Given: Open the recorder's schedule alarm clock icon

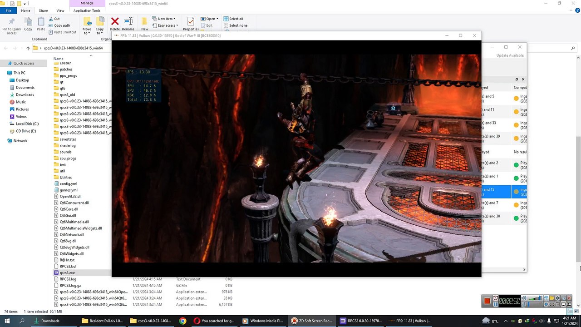Looking at the screenshot, I should [496, 297].
